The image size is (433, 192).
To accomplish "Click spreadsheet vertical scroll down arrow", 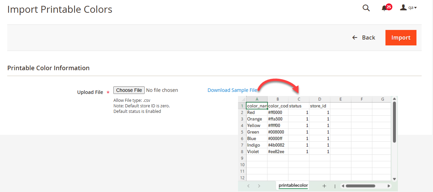I will [394, 179].
